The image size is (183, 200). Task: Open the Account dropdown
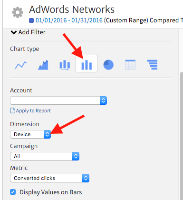point(58,100)
